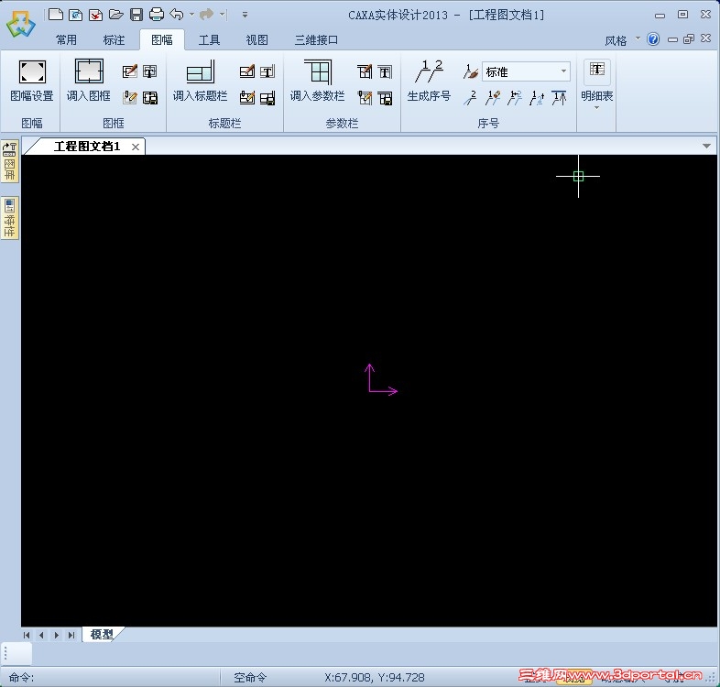Click the edit serial number icon with eraser
The height and width of the screenshot is (687, 720).
[x=493, y=97]
